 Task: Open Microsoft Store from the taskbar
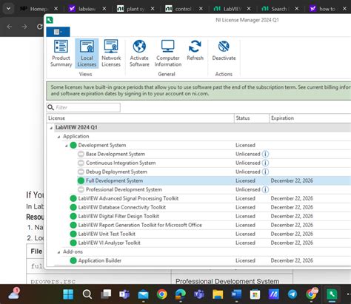tap(255, 294)
